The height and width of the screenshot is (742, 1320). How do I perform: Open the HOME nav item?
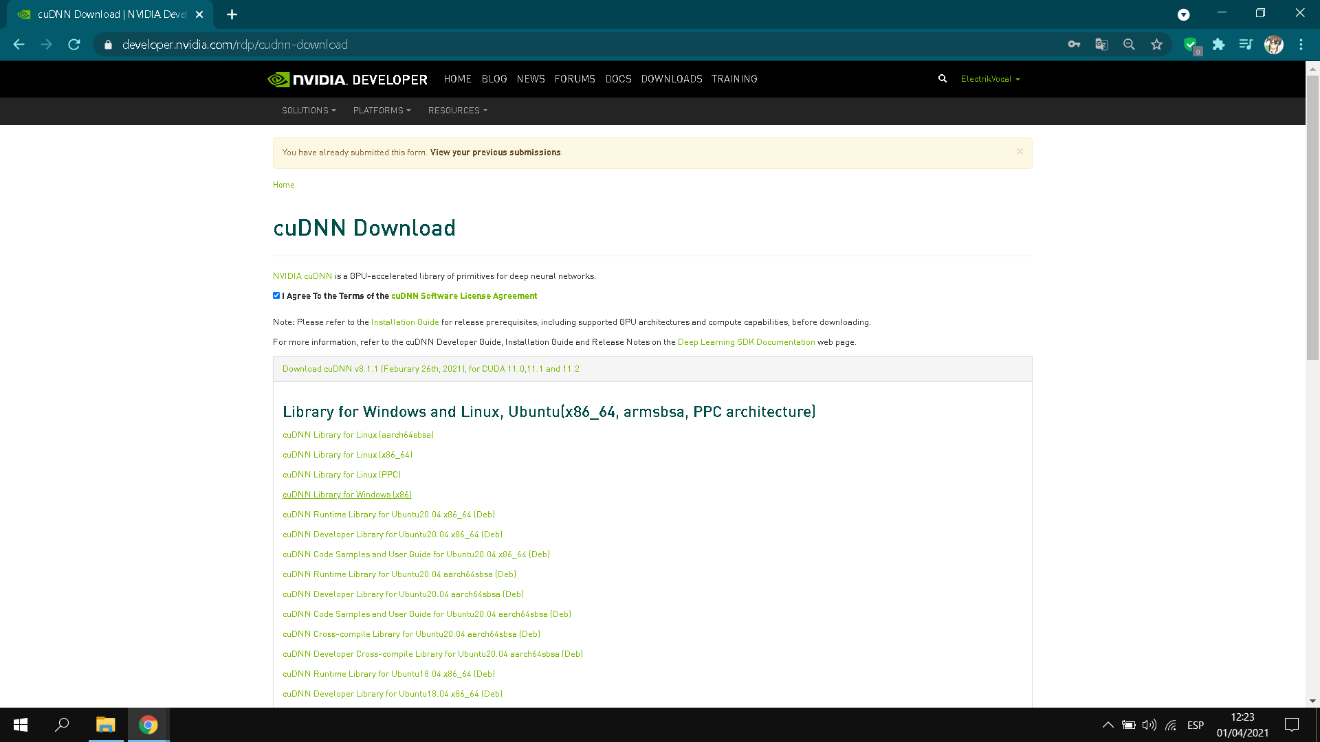point(457,79)
